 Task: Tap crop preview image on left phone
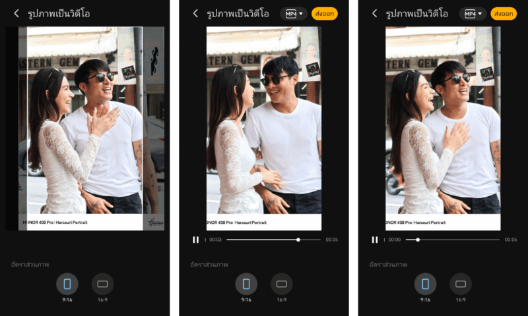pos(85,128)
